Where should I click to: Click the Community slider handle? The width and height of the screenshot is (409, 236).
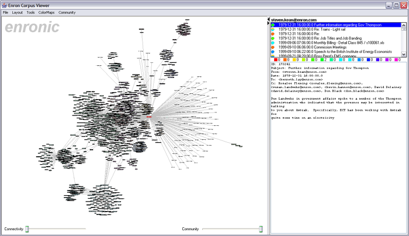[x=261, y=229]
